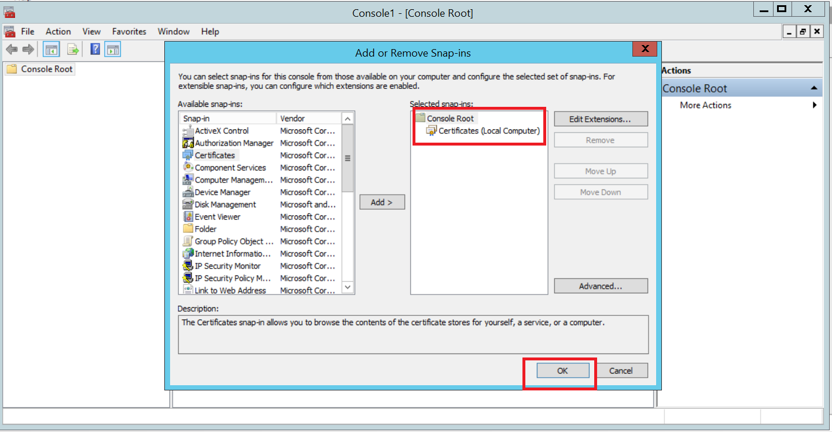
Task: Select Certificates in available snap-ins list
Action: (215, 155)
